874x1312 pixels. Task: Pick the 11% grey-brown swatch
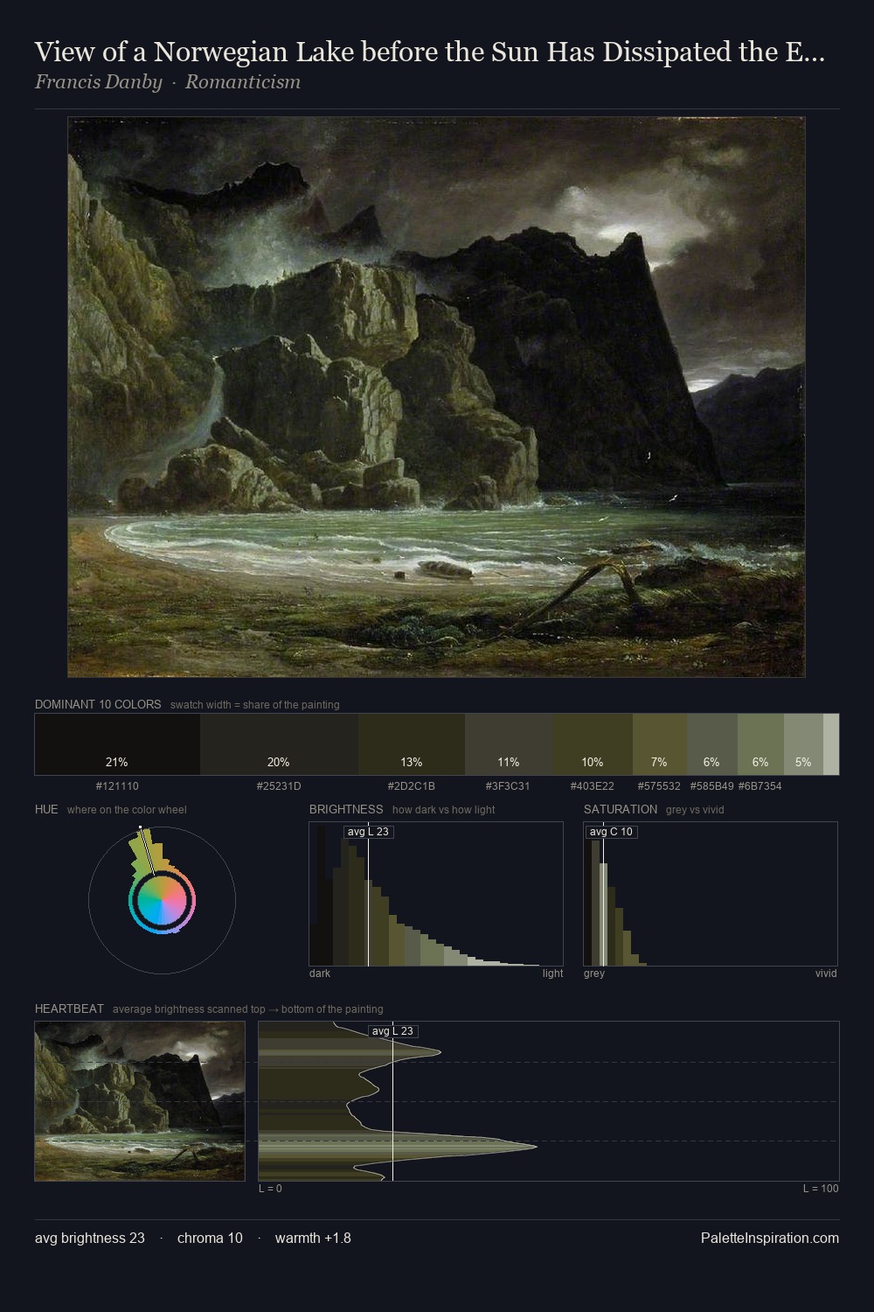(x=509, y=744)
